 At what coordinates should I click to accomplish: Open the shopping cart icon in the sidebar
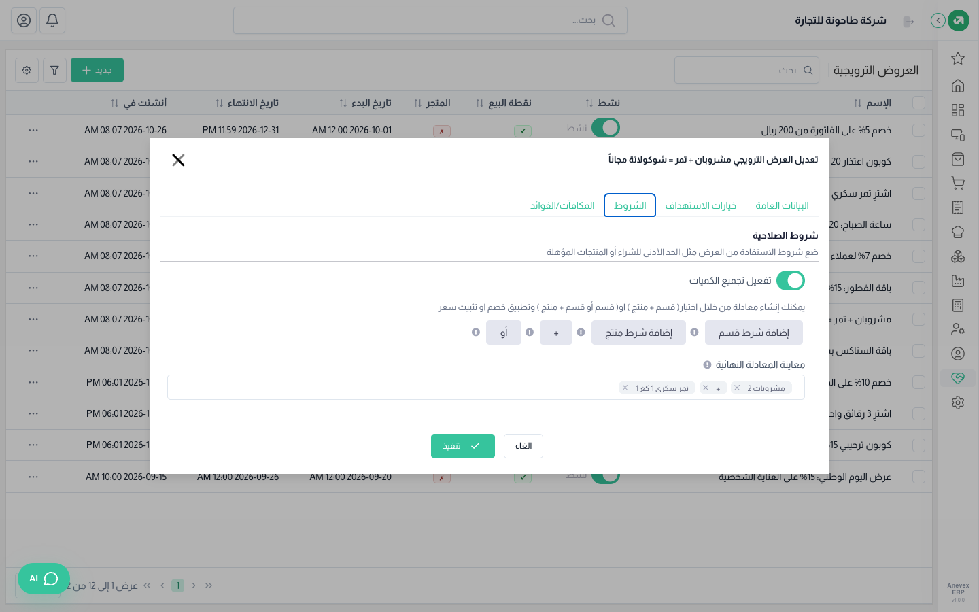point(958,183)
